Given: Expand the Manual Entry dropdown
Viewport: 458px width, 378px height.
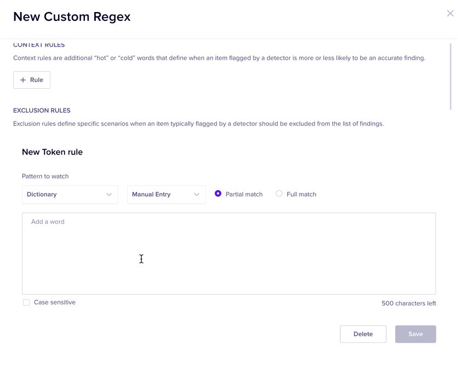Looking at the screenshot, I should click(x=166, y=194).
